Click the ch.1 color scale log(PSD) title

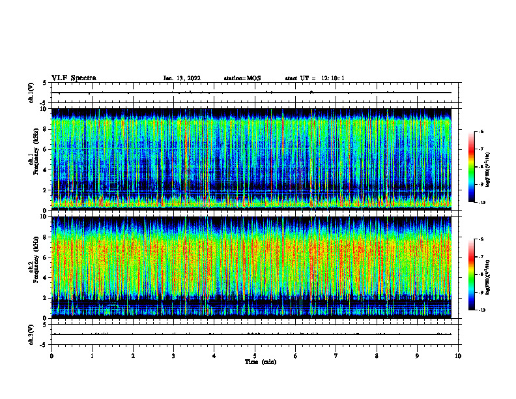[x=488, y=170]
